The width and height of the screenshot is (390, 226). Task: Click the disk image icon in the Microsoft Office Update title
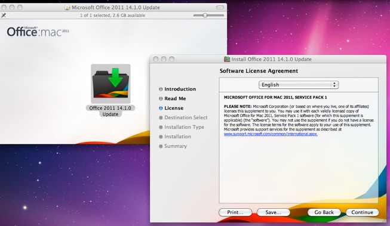67,7
